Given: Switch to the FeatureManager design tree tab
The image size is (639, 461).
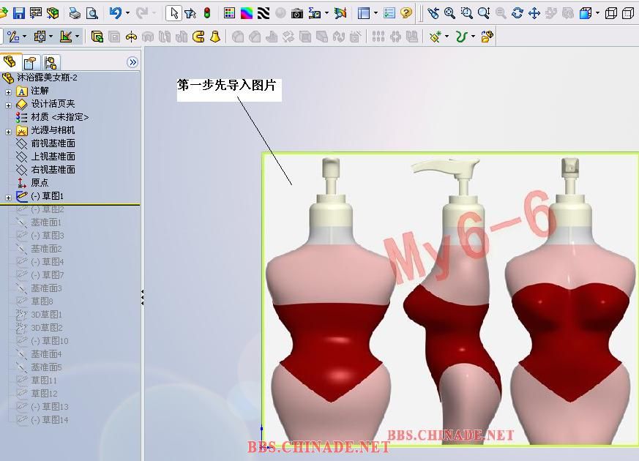Looking at the screenshot, I should pyautogui.click(x=10, y=62).
